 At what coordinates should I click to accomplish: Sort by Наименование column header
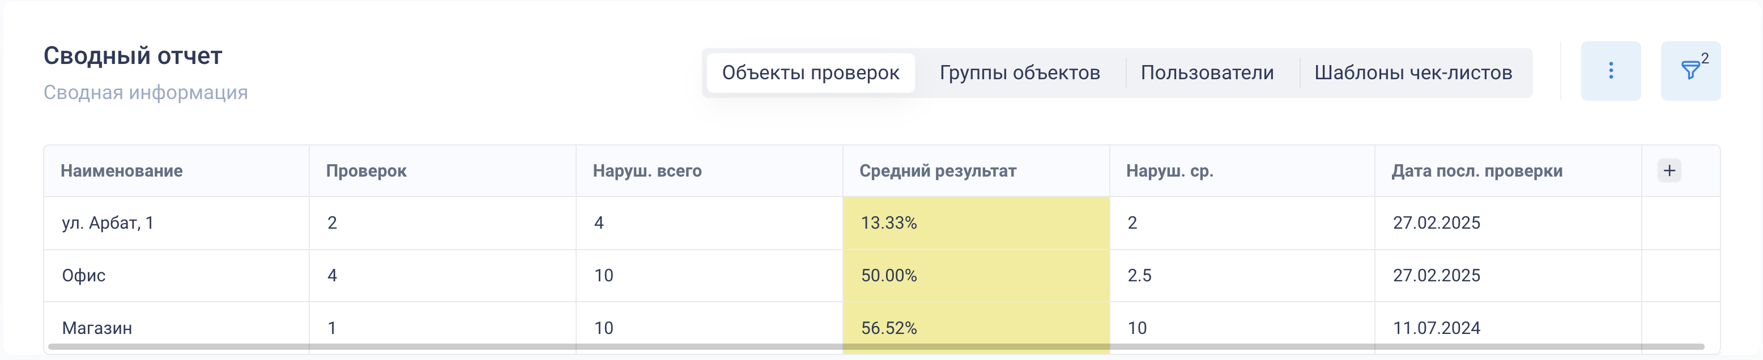[122, 171]
